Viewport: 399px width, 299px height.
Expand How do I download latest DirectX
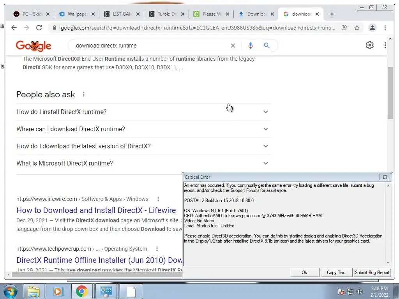(143, 146)
